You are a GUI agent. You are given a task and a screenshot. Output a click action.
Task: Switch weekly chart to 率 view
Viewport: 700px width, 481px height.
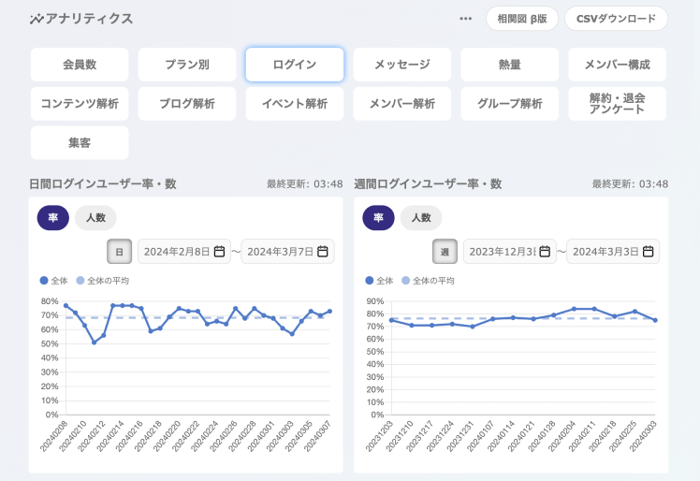click(x=378, y=218)
